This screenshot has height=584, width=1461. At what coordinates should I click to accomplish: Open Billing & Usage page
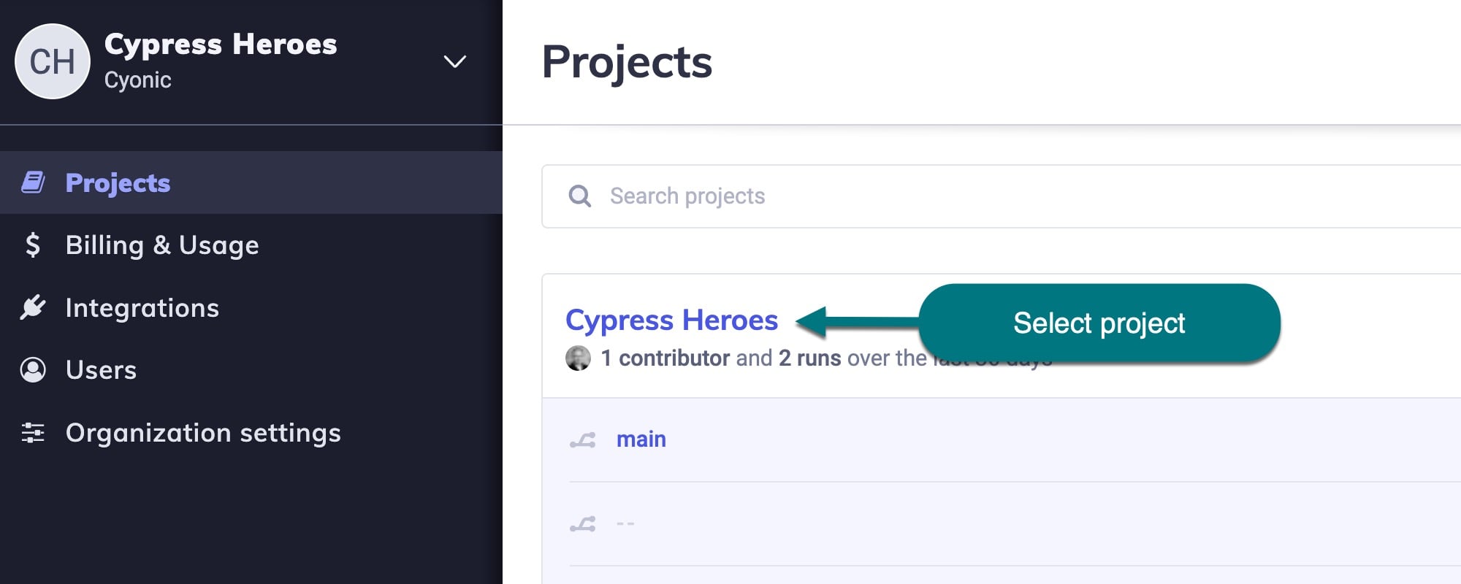pos(162,245)
